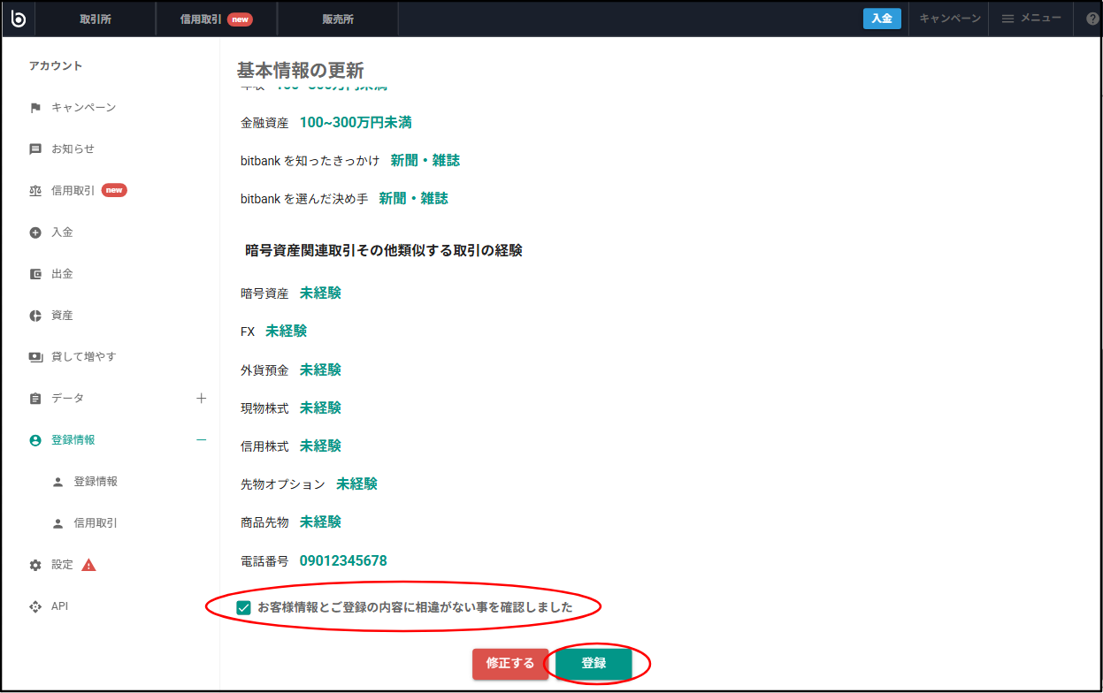Click the API icon in the sidebar
This screenshot has width=1103, height=693.
[35, 606]
